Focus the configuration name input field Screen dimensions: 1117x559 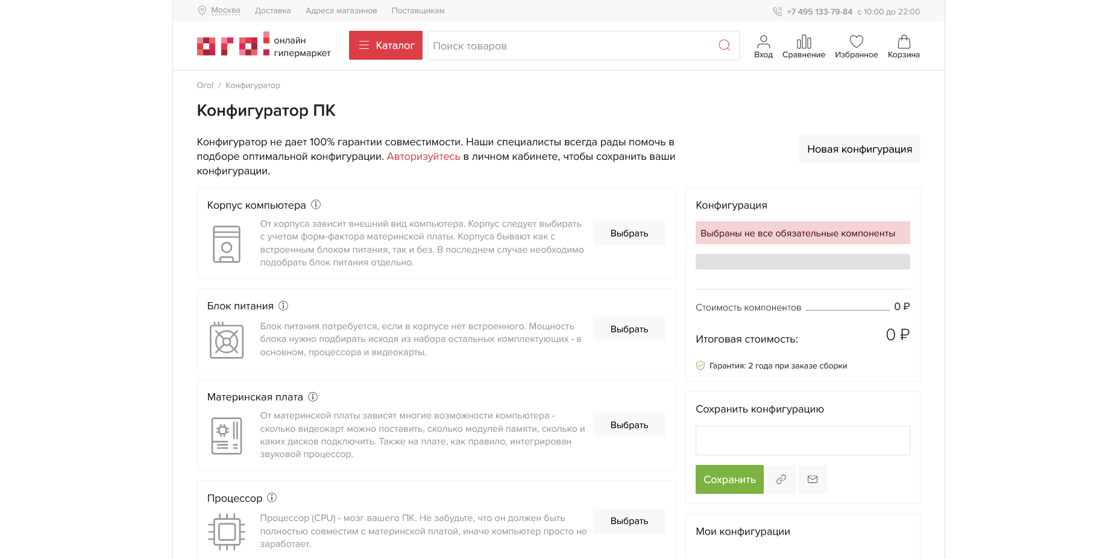click(802, 440)
